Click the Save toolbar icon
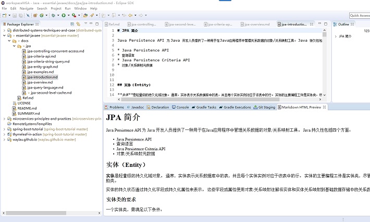 [x=15, y=15]
